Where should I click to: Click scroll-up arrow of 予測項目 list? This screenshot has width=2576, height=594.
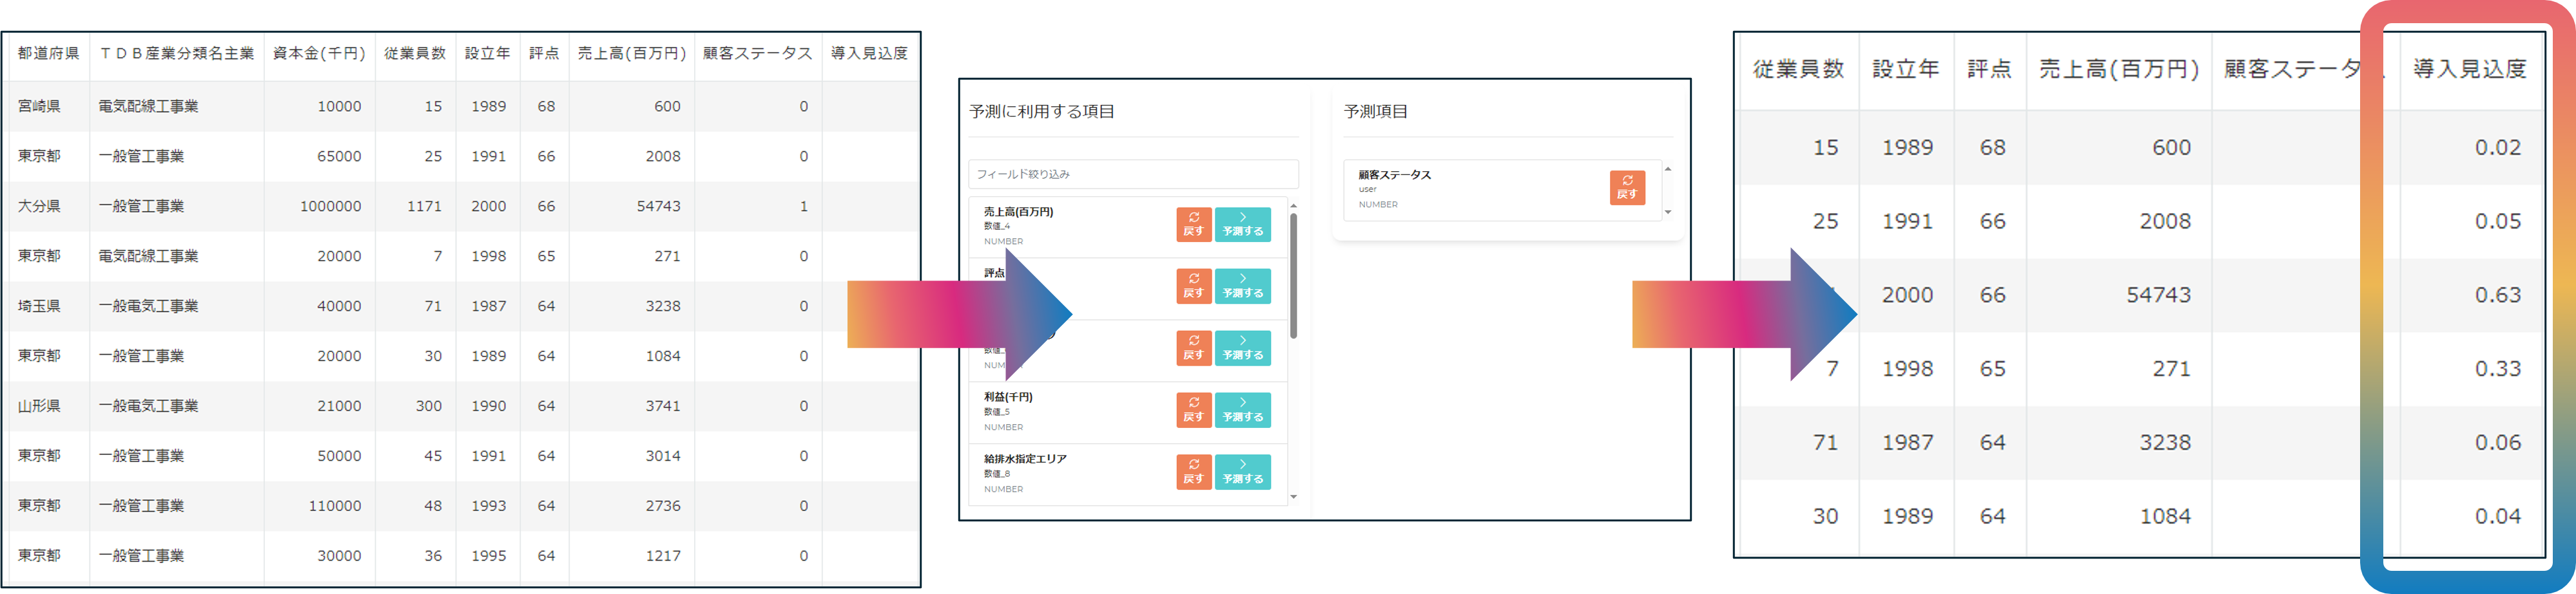point(1667,169)
